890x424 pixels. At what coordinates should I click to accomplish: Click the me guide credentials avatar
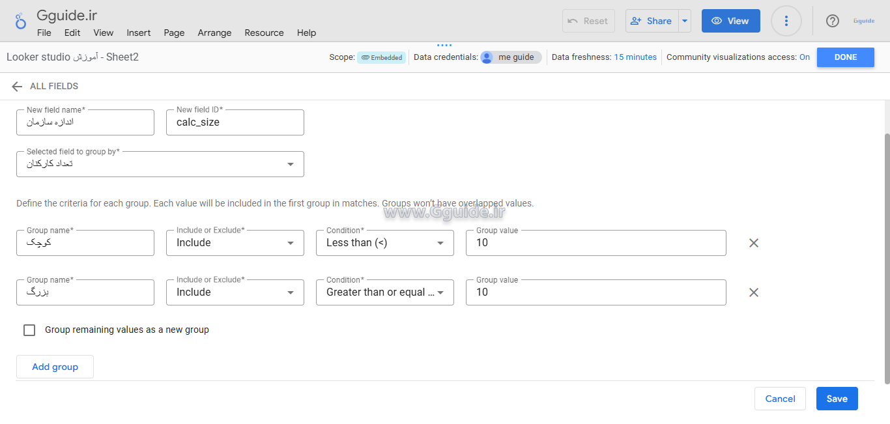tap(487, 57)
